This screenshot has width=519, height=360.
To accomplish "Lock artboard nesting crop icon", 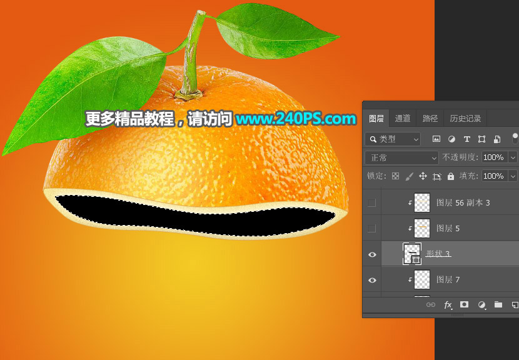I will tap(436, 176).
